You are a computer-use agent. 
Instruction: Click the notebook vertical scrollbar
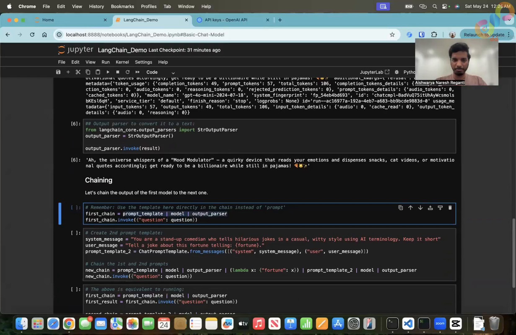coord(513,253)
